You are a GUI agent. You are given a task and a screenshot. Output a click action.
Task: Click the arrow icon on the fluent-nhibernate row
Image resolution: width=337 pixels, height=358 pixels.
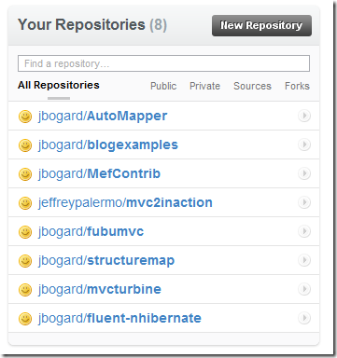coord(304,318)
